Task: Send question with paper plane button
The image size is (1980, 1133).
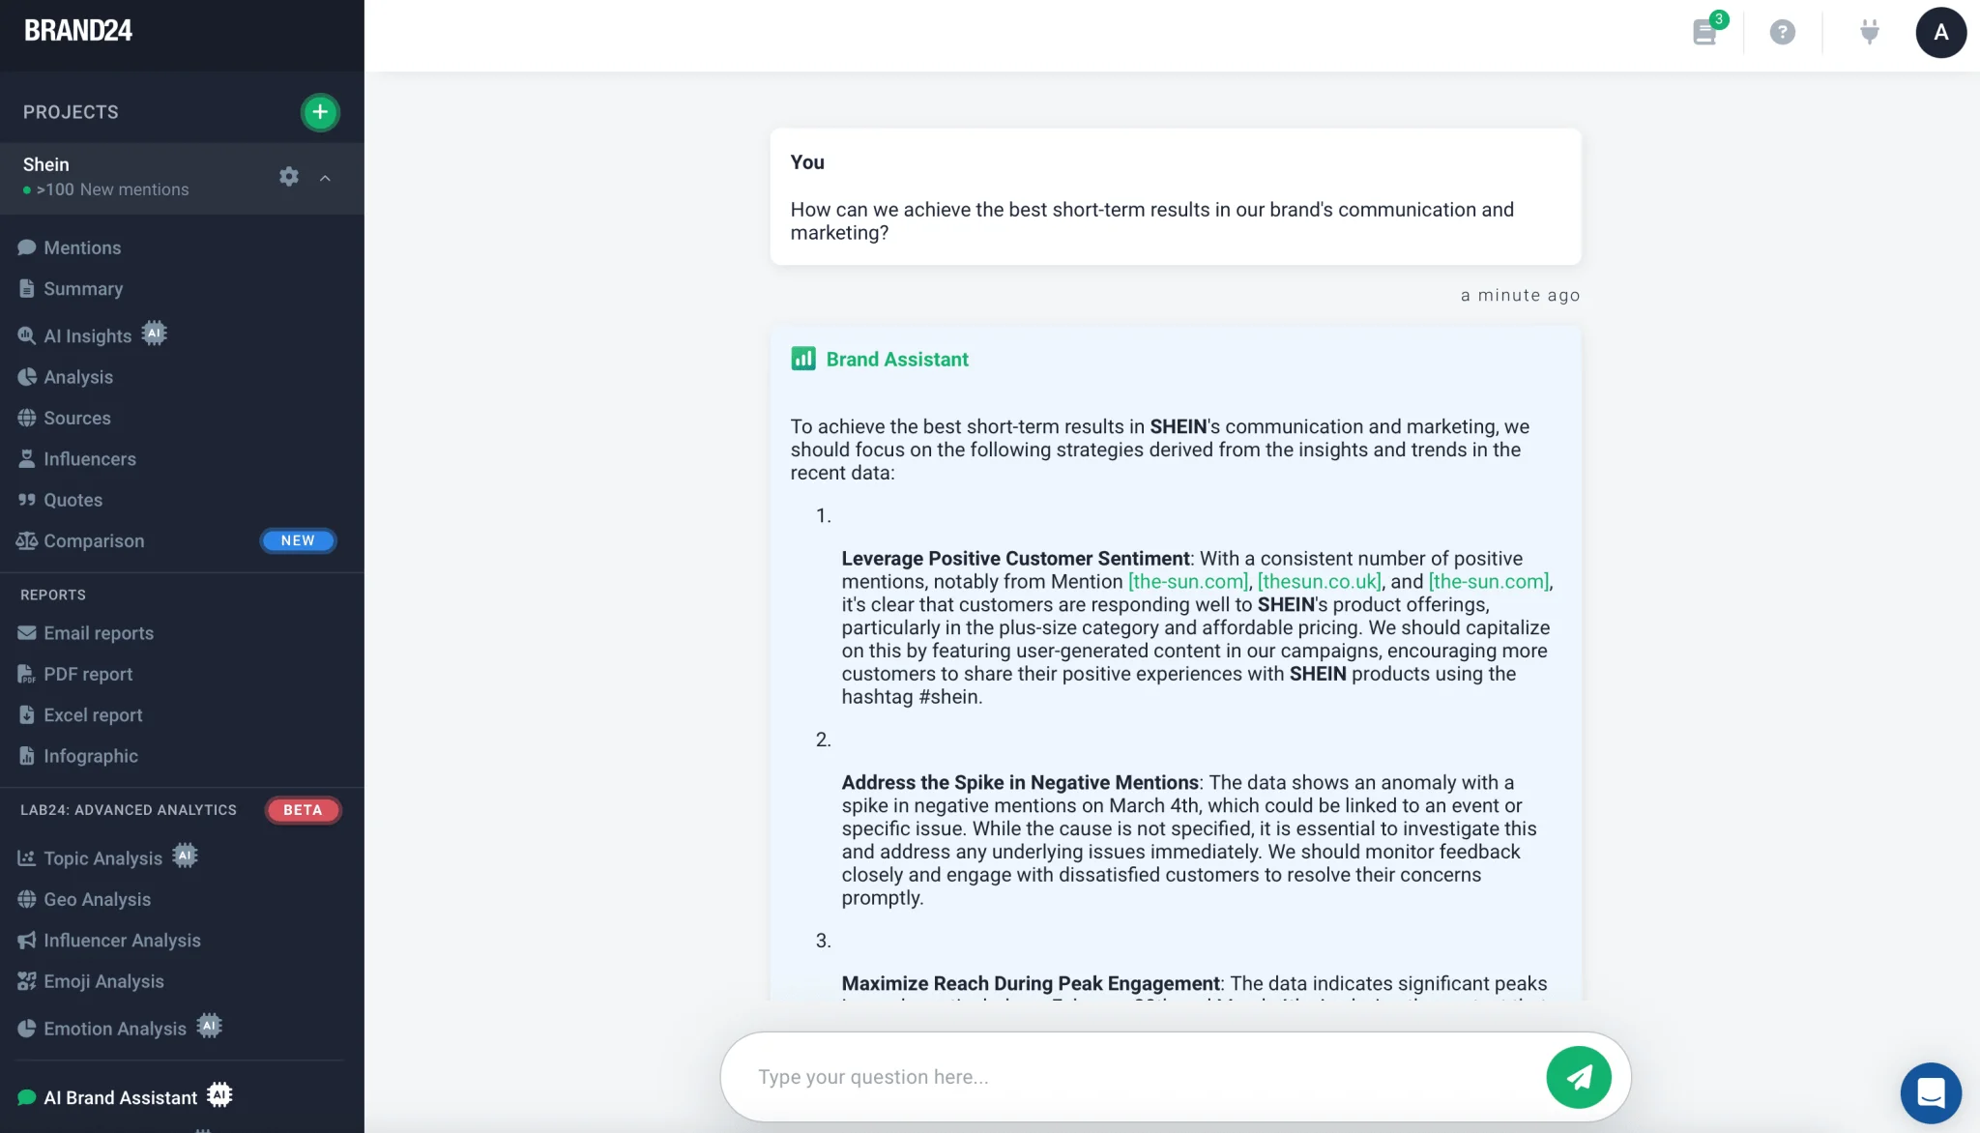Action: 1578,1077
